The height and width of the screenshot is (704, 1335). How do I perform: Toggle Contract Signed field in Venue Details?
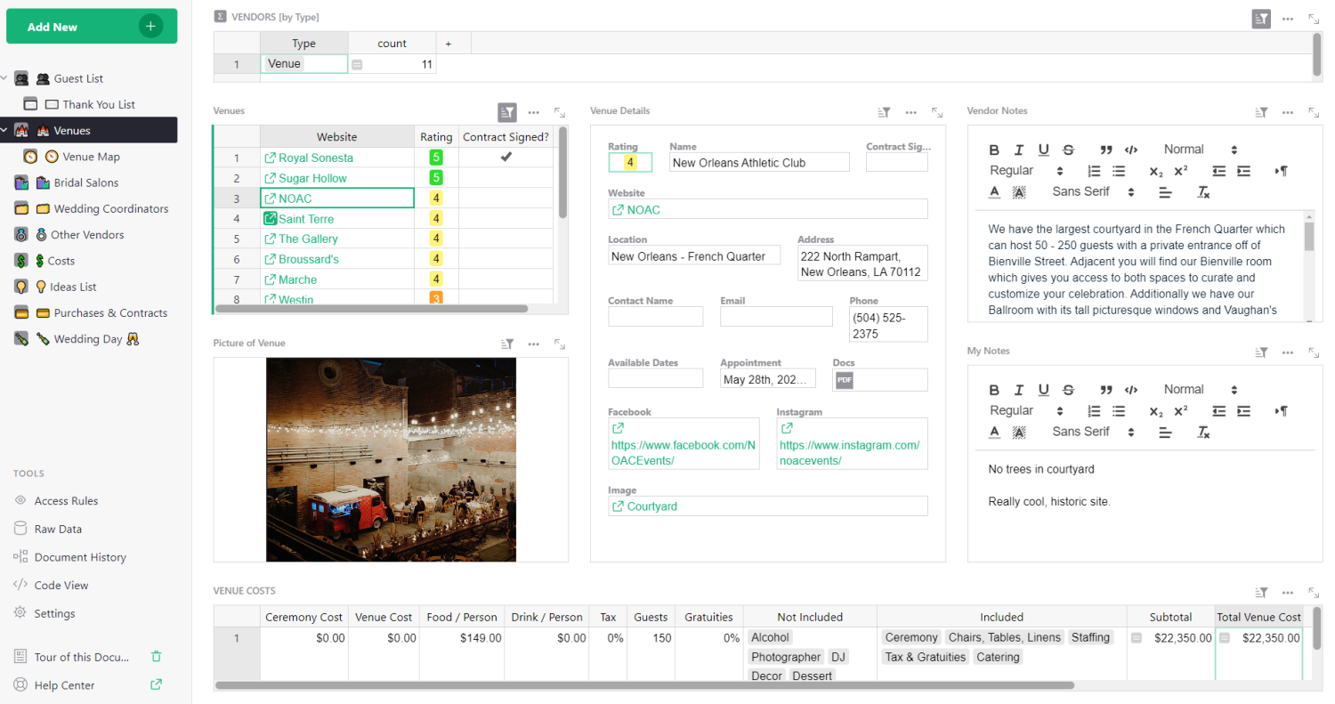pos(896,162)
